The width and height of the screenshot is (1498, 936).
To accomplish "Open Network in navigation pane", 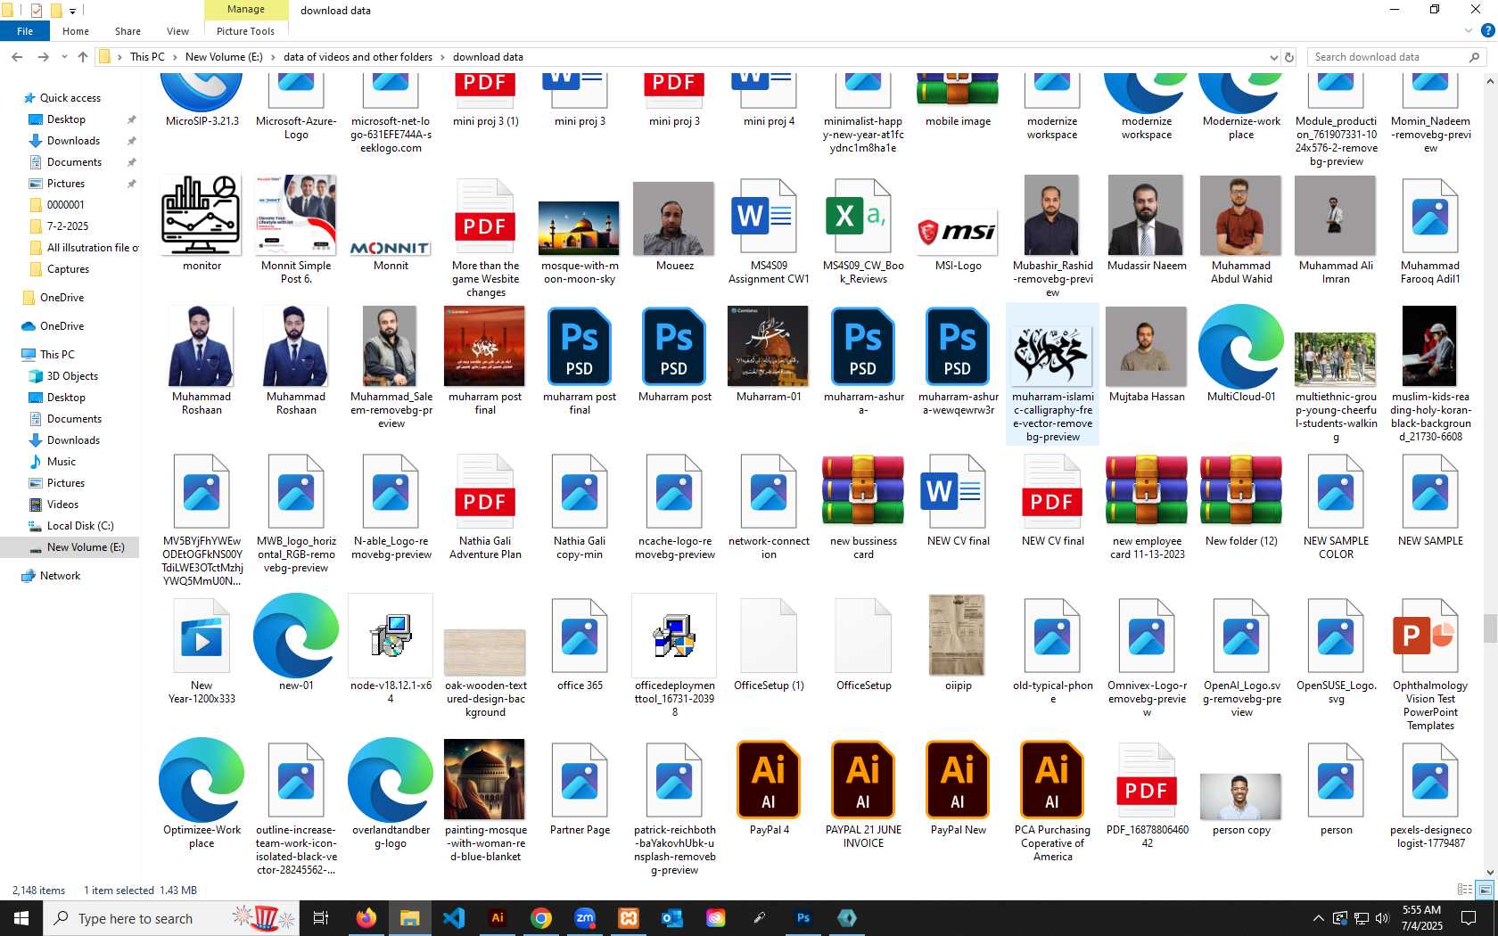I will 60,576.
